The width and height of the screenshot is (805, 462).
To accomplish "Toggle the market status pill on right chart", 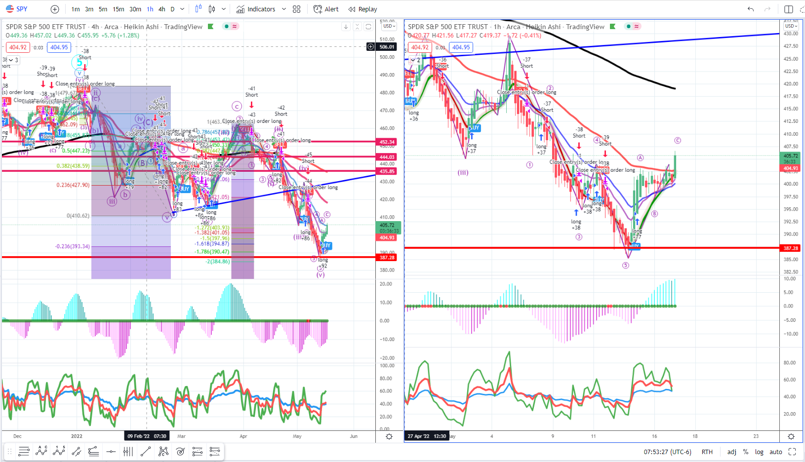I will click(633, 26).
